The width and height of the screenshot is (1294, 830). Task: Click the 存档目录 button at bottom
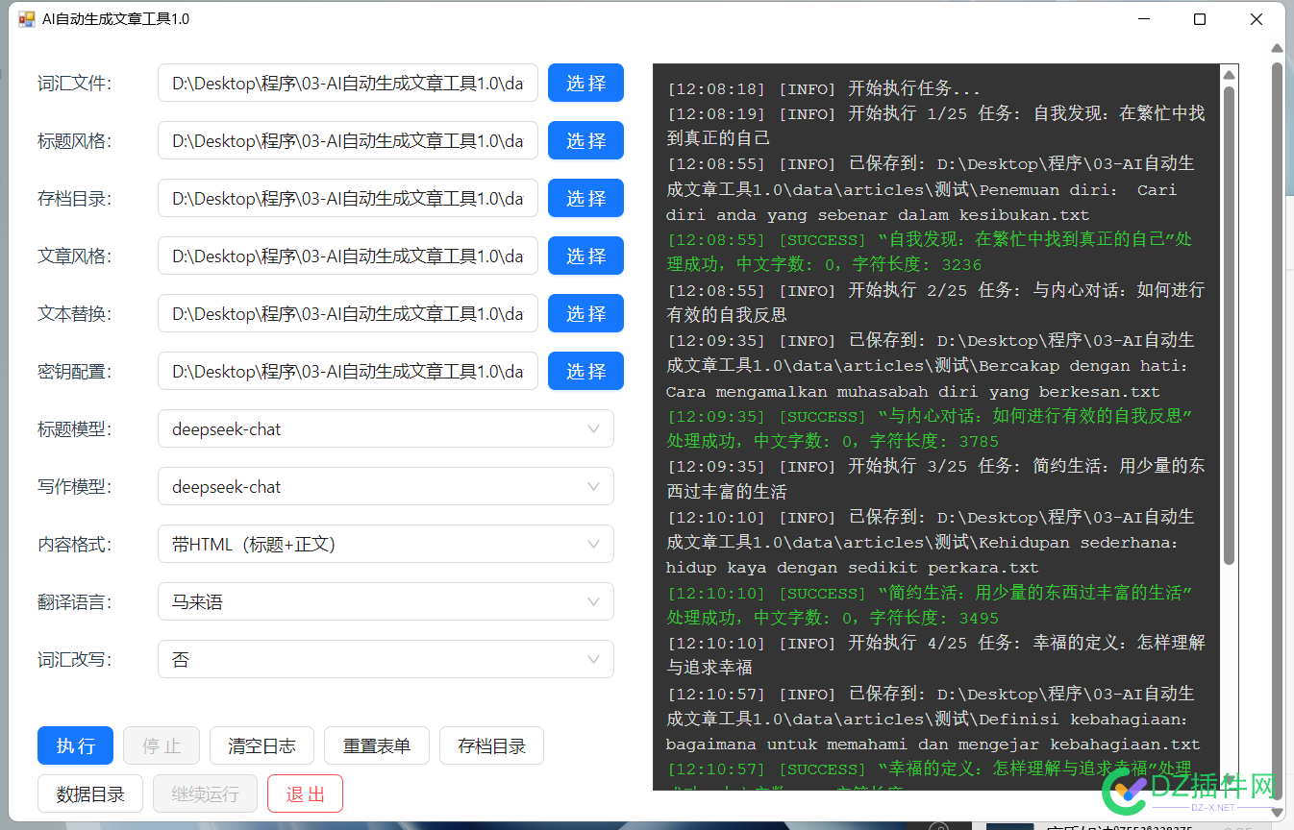[491, 745]
